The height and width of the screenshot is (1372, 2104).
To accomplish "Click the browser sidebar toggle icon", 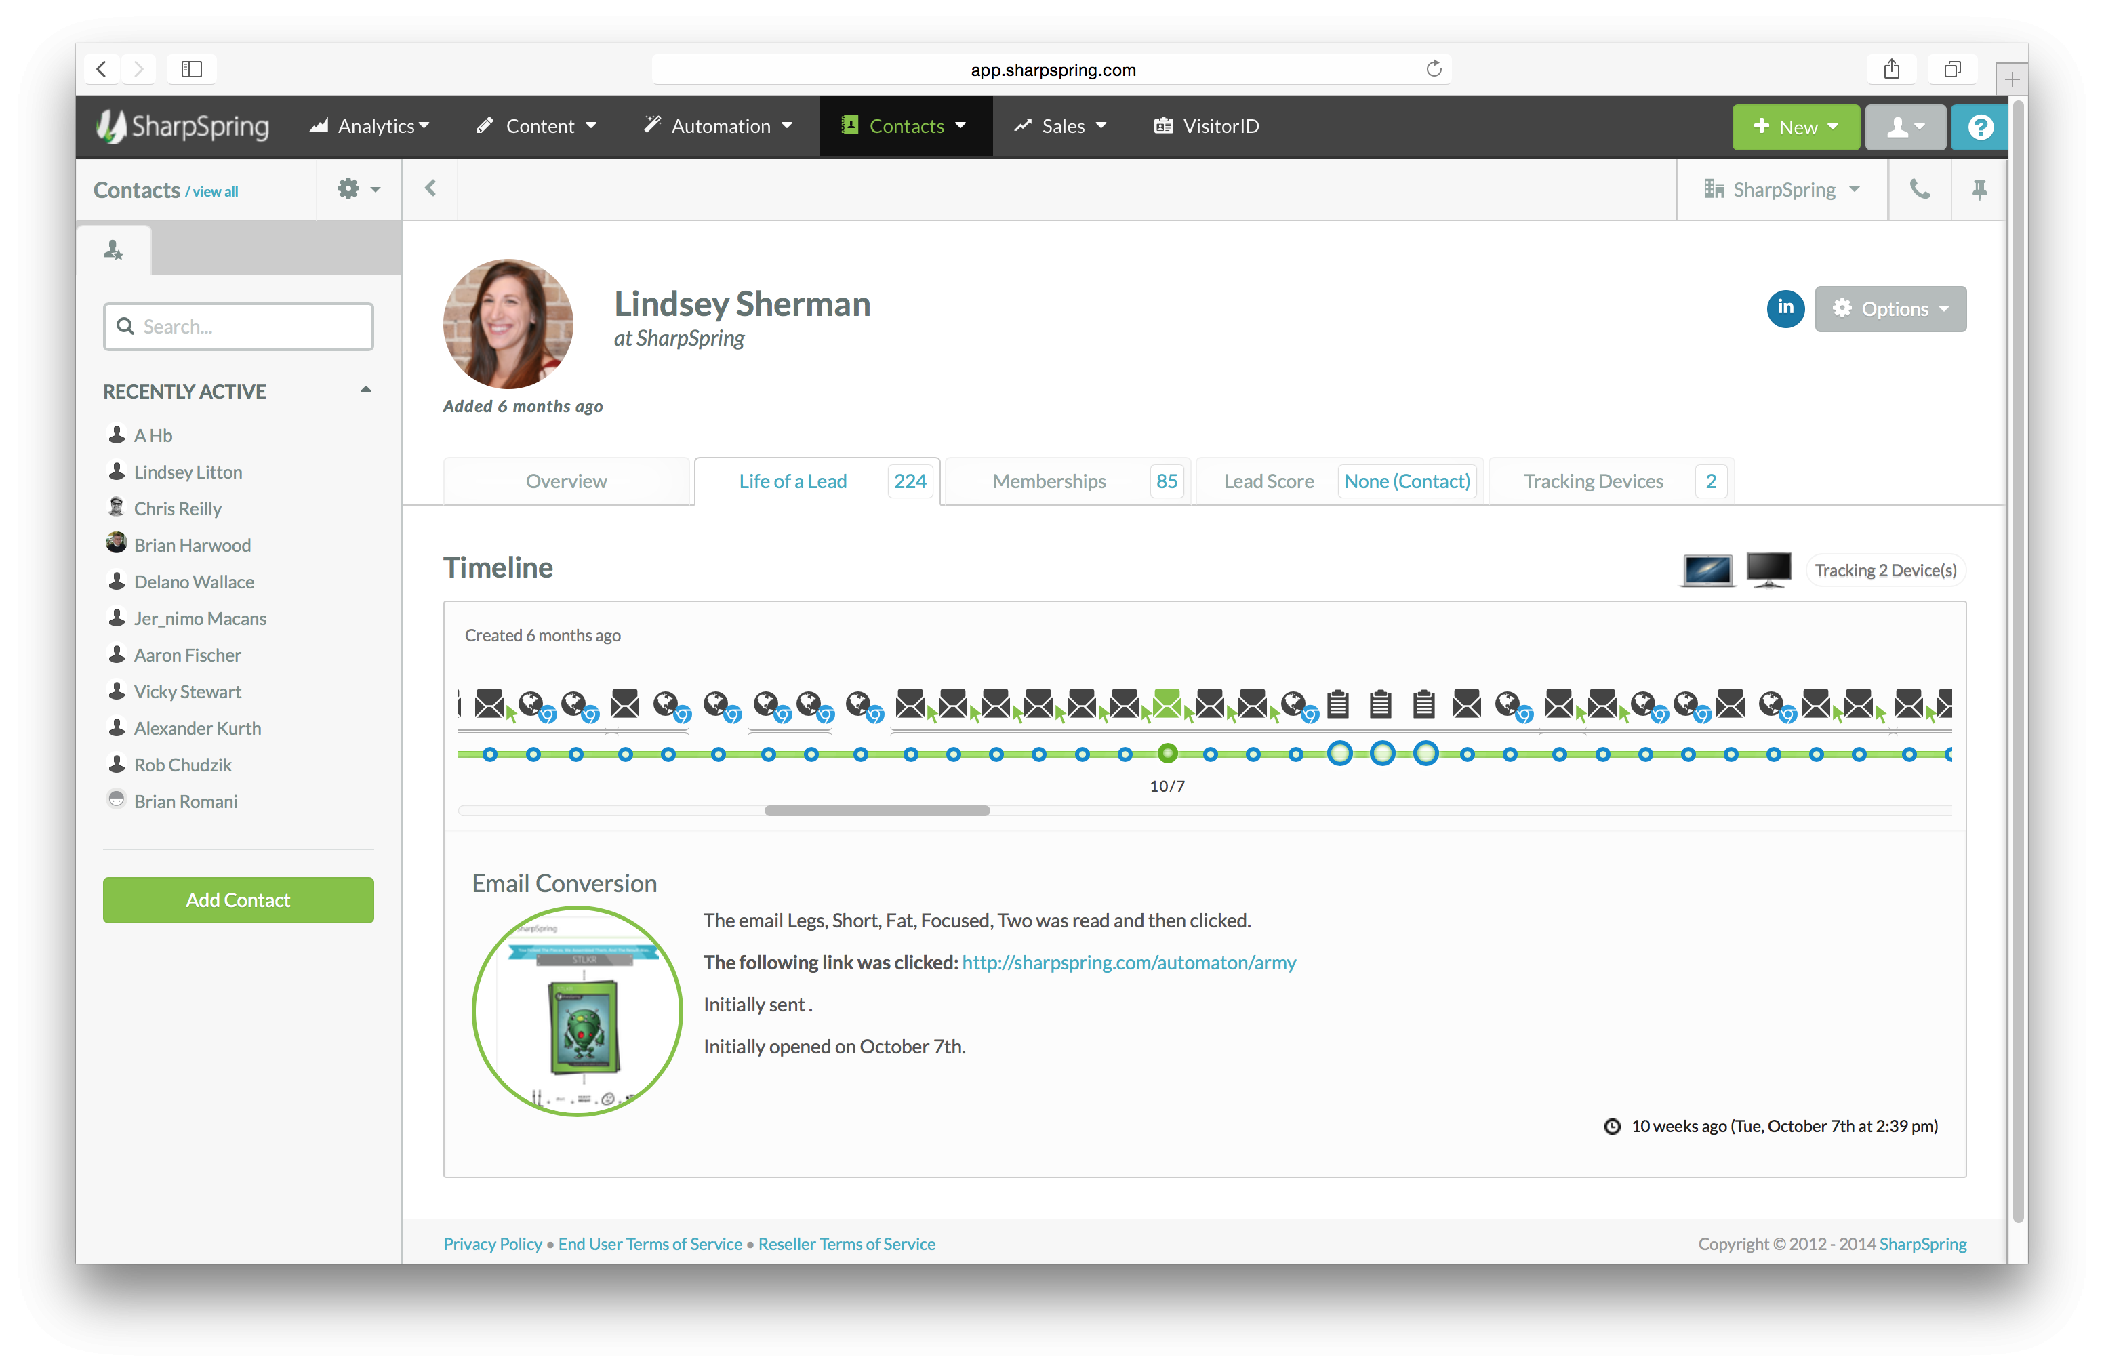I will tap(191, 69).
